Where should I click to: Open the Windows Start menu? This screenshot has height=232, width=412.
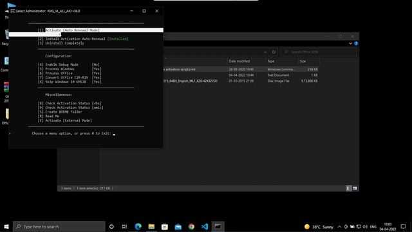pos(6,226)
